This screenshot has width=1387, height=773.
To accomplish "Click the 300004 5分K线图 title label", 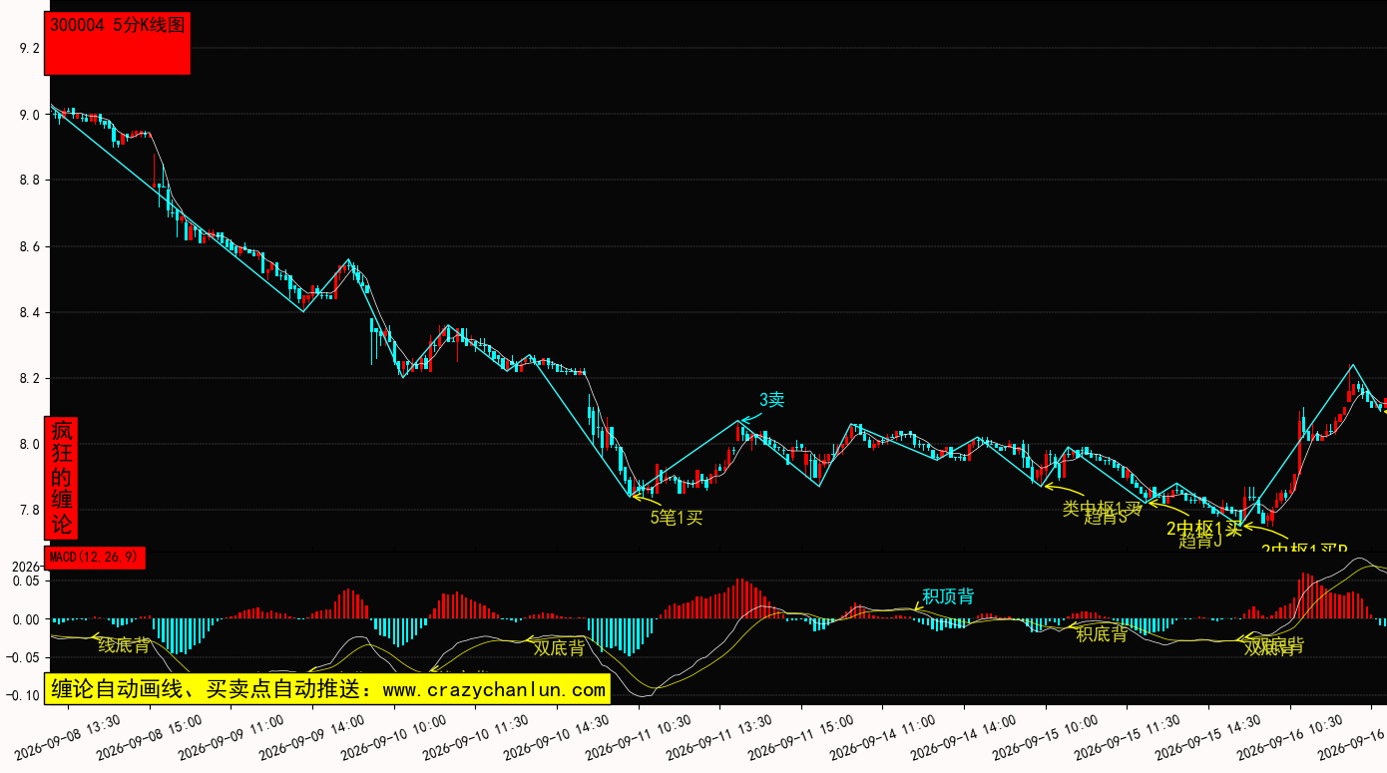I will click(x=118, y=27).
